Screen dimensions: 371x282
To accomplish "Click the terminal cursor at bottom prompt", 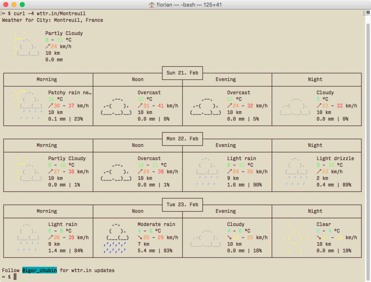I will click(15, 277).
